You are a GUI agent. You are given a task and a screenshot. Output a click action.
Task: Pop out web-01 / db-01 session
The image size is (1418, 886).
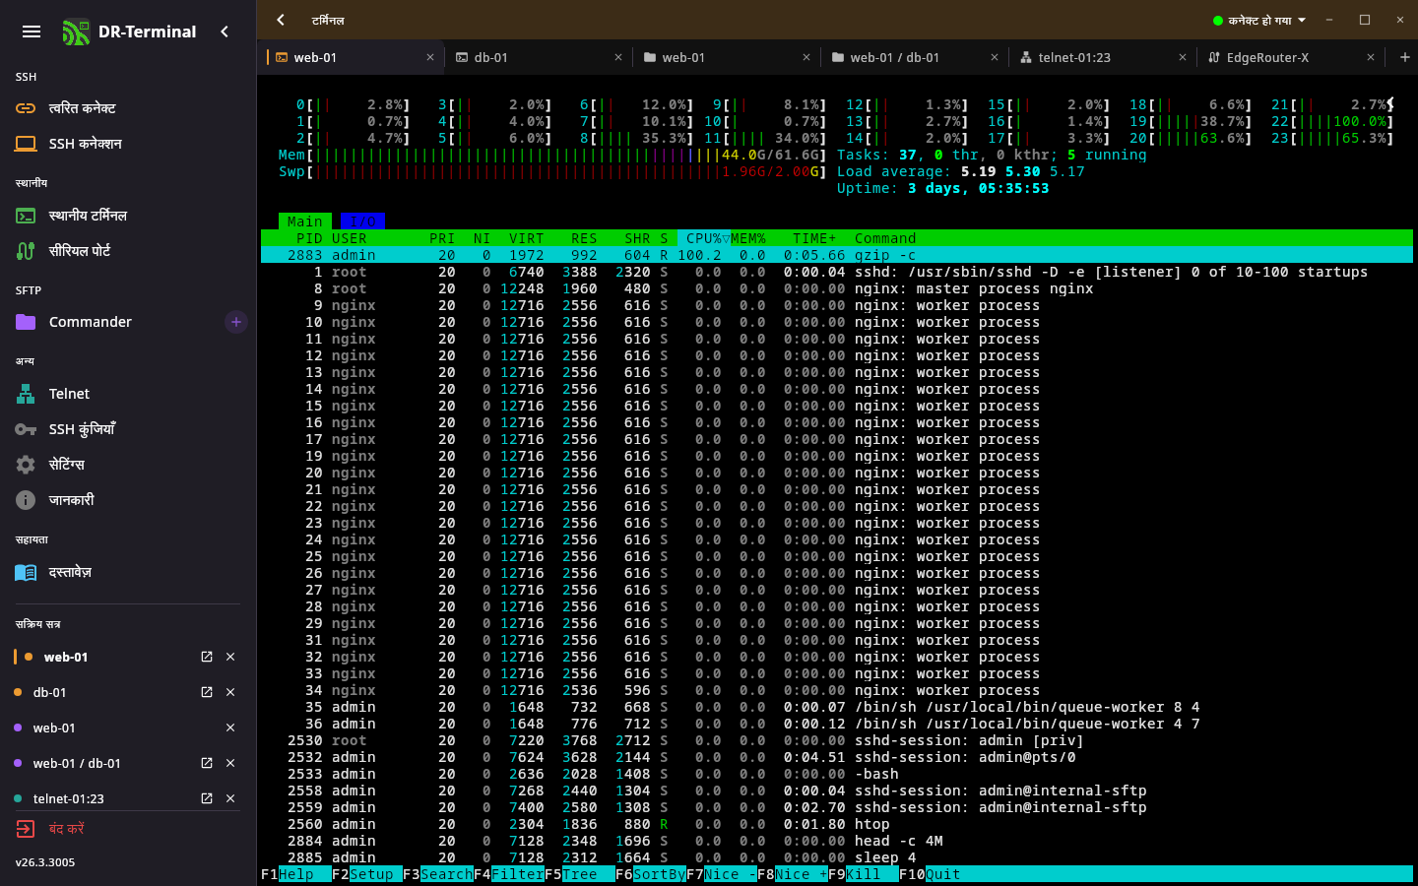point(207,763)
